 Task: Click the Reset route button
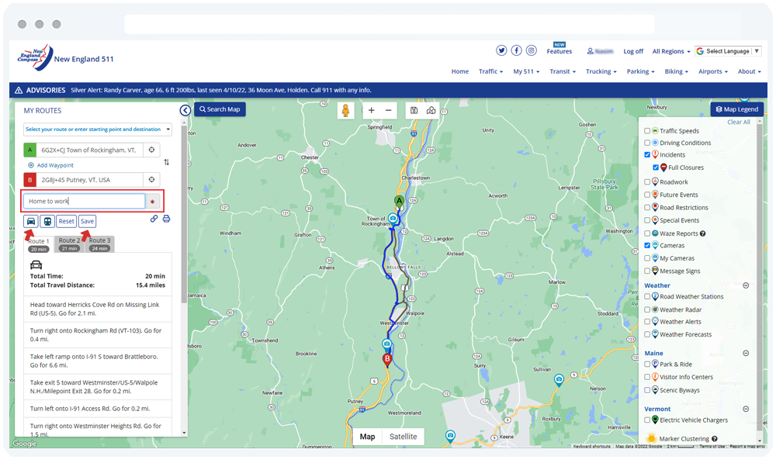point(66,221)
